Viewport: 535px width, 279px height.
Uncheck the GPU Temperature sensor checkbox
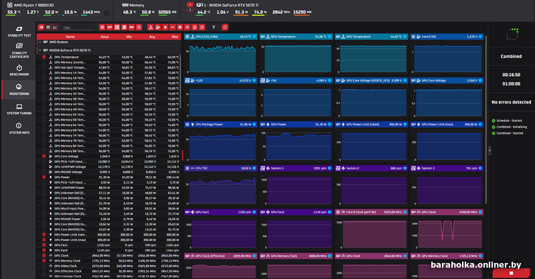pyautogui.click(x=43, y=57)
